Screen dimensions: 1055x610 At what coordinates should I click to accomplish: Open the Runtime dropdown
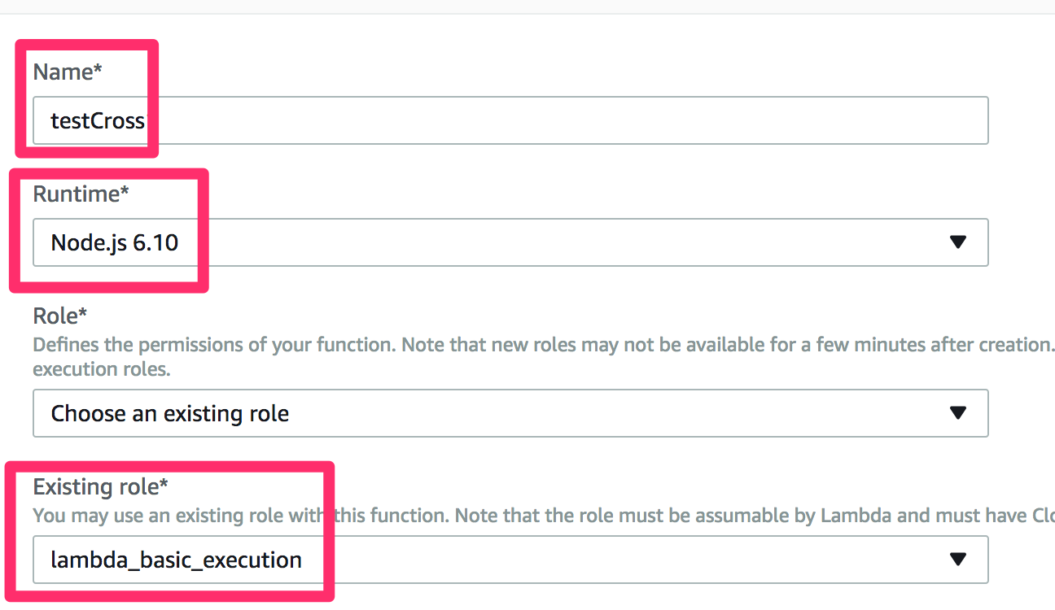click(x=510, y=242)
